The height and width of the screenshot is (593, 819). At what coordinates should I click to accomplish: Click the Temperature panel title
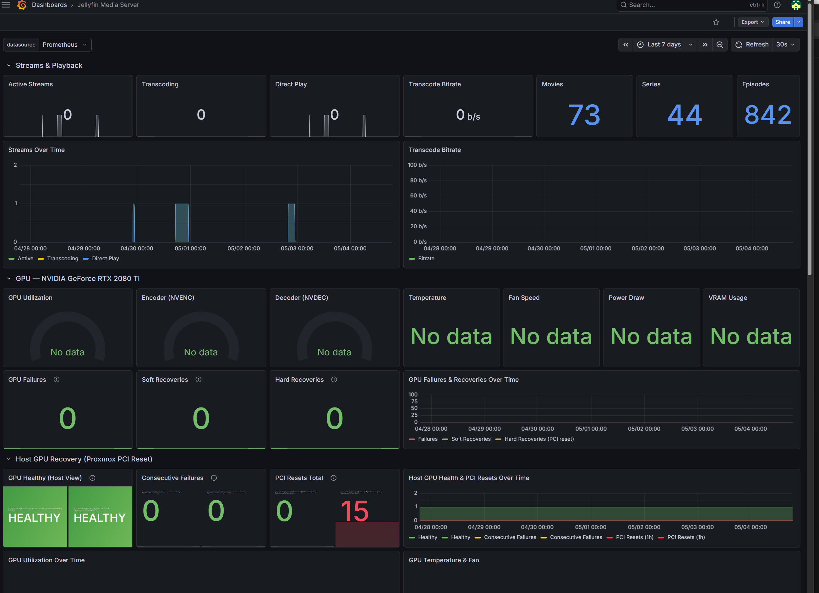(427, 297)
